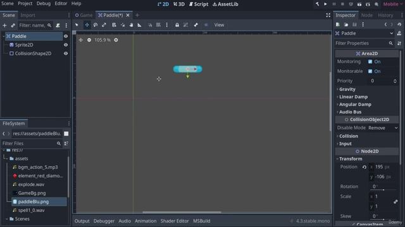405x227 pixels.
Task: Open the skeleton bone options icon
Action: (196, 25)
